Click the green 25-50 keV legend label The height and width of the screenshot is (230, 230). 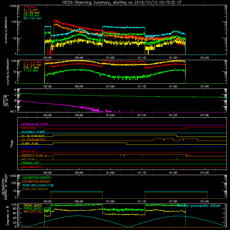[32, 16]
